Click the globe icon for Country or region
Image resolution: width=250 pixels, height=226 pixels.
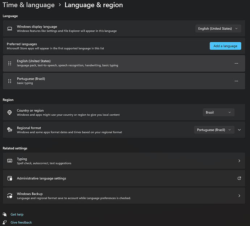[x=10, y=112]
